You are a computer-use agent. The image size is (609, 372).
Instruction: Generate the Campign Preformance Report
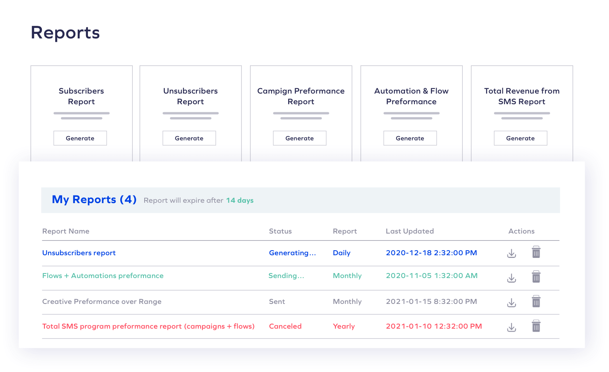pos(300,138)
